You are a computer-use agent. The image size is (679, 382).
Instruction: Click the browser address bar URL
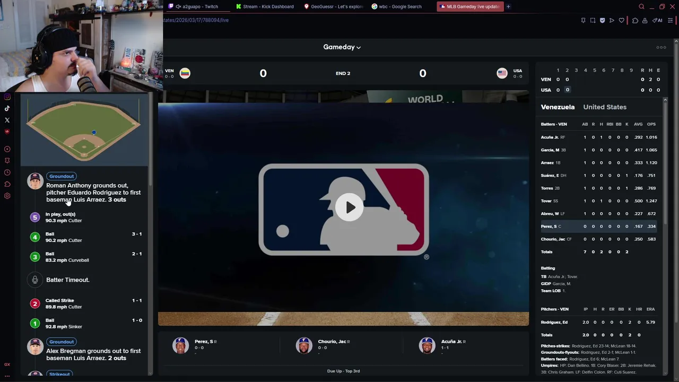coord(196,20)
